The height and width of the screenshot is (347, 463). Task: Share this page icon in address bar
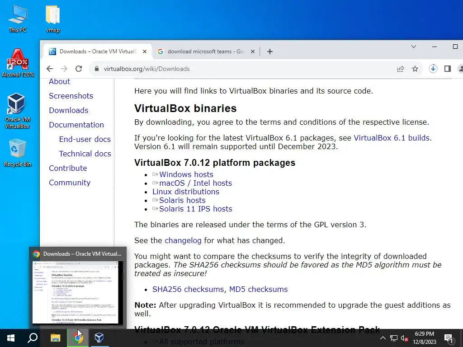tap(401, 69)
